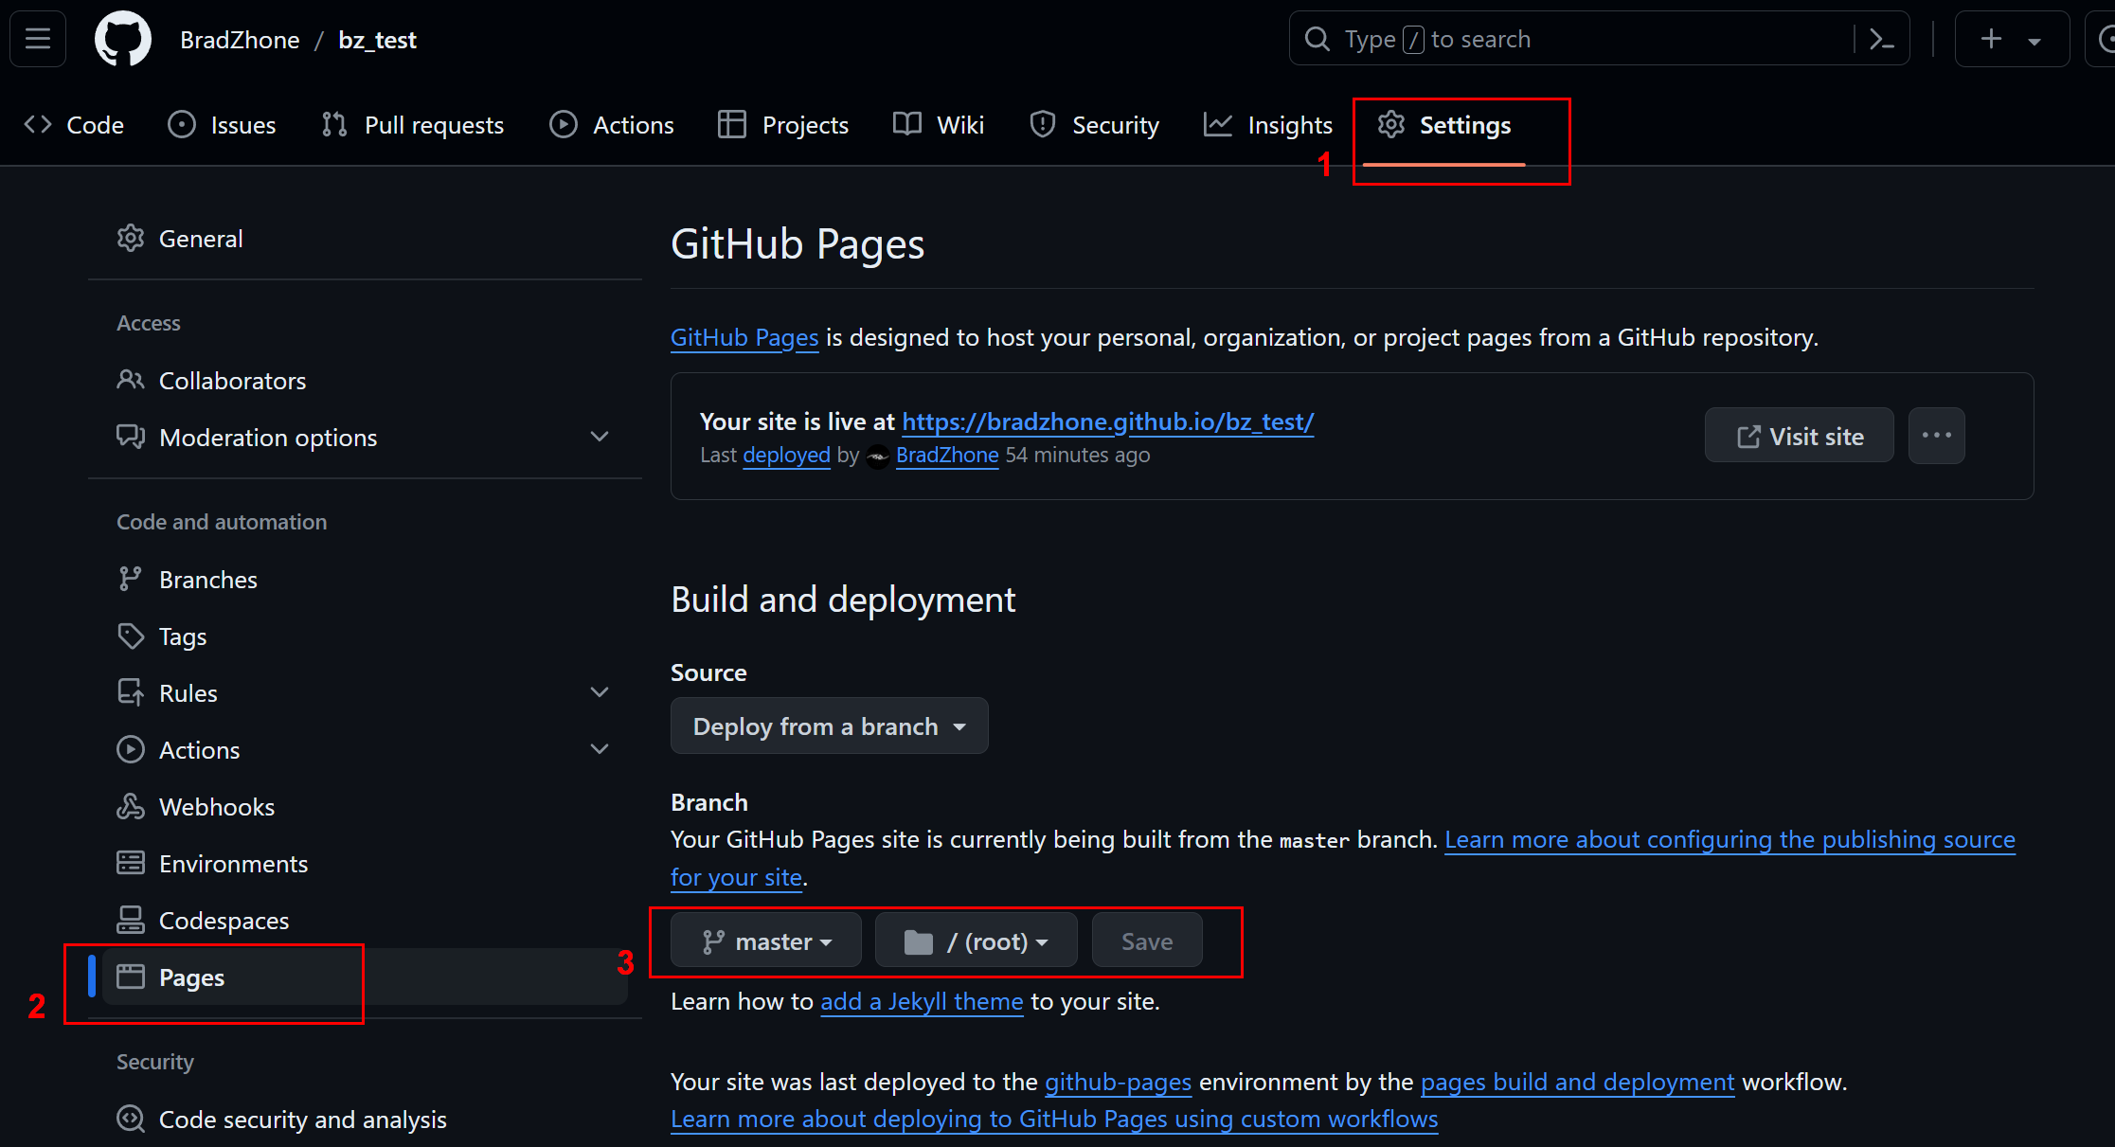2115x1147 pixels.
Task: Open the Projects tab
Action: point(783,125)
